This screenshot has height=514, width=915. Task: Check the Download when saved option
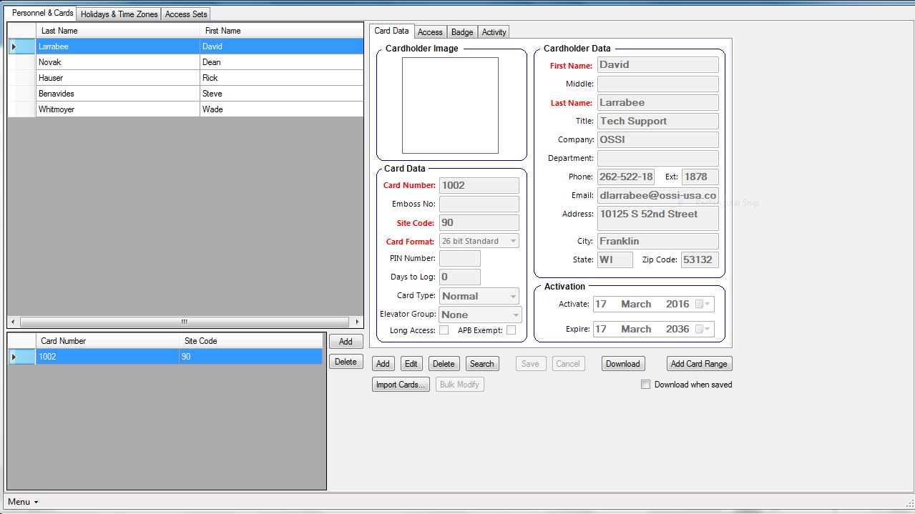coord(646,385)
